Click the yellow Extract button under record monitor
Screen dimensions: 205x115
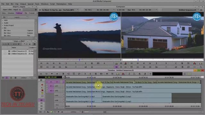pyautogui.click(x=201, y=63)
